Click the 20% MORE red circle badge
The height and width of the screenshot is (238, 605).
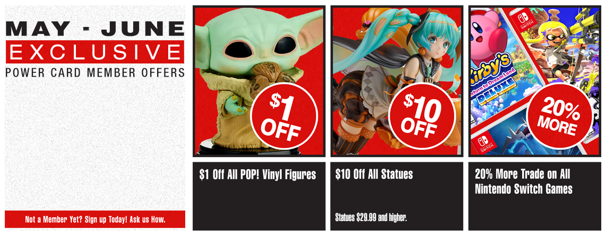click(x=559, y=116)
